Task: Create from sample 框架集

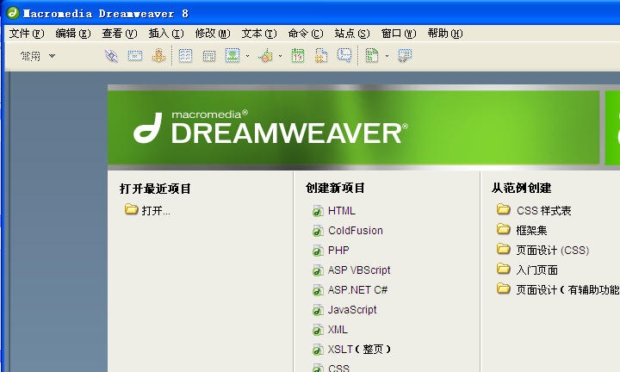Action: point(532,231)
